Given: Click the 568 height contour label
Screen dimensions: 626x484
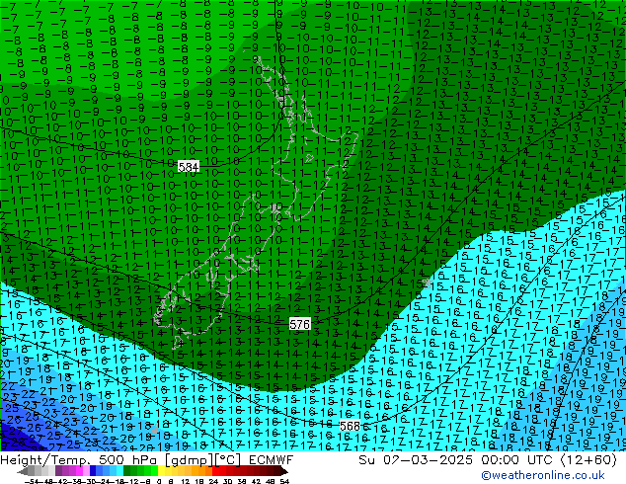Looking at the screenshot, I should click(x=350, y=426).
